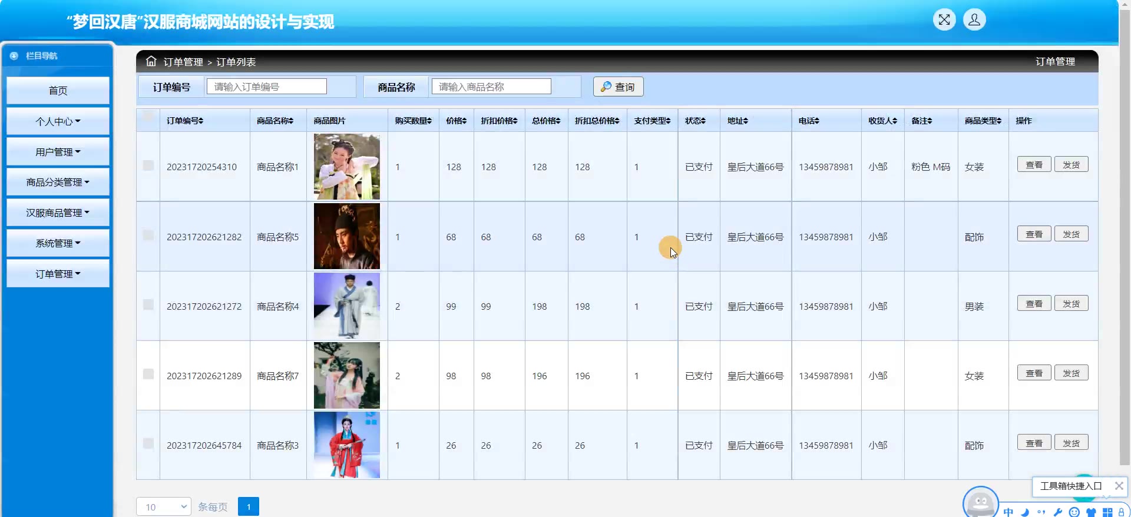1131x517 pixels.
Task: Toggle the select-all checkbox in table header
Action: coord(148,115)
